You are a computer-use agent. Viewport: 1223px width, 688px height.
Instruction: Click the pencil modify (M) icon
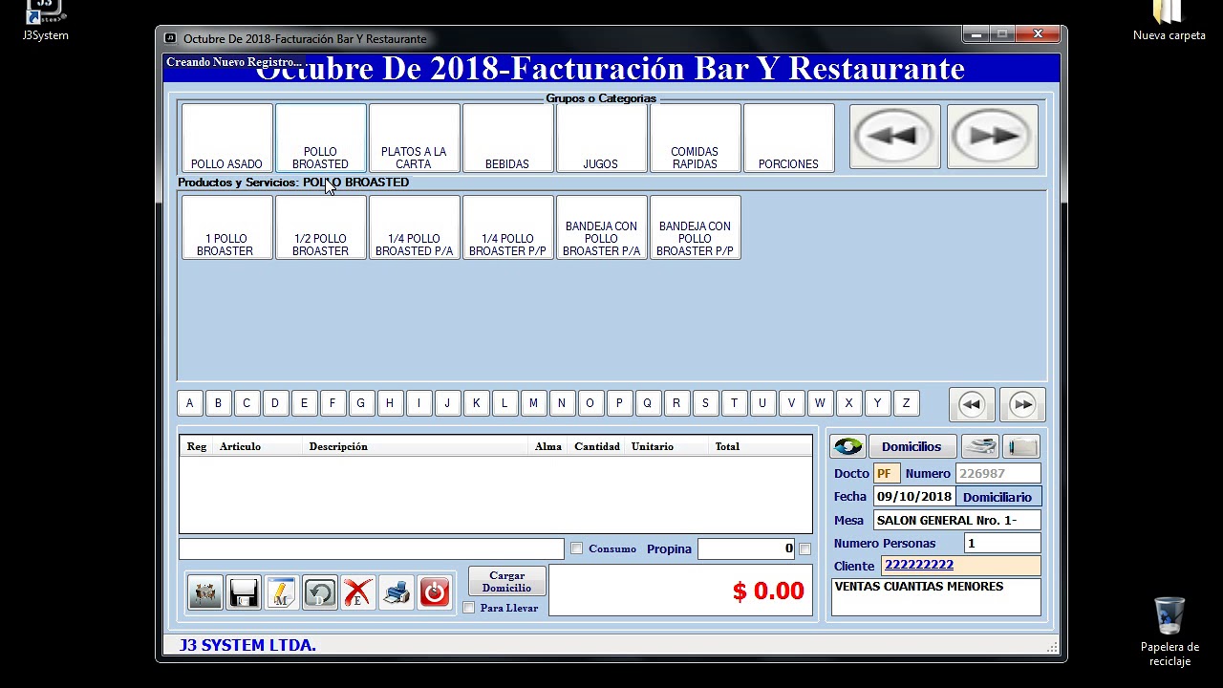(282, 592)
